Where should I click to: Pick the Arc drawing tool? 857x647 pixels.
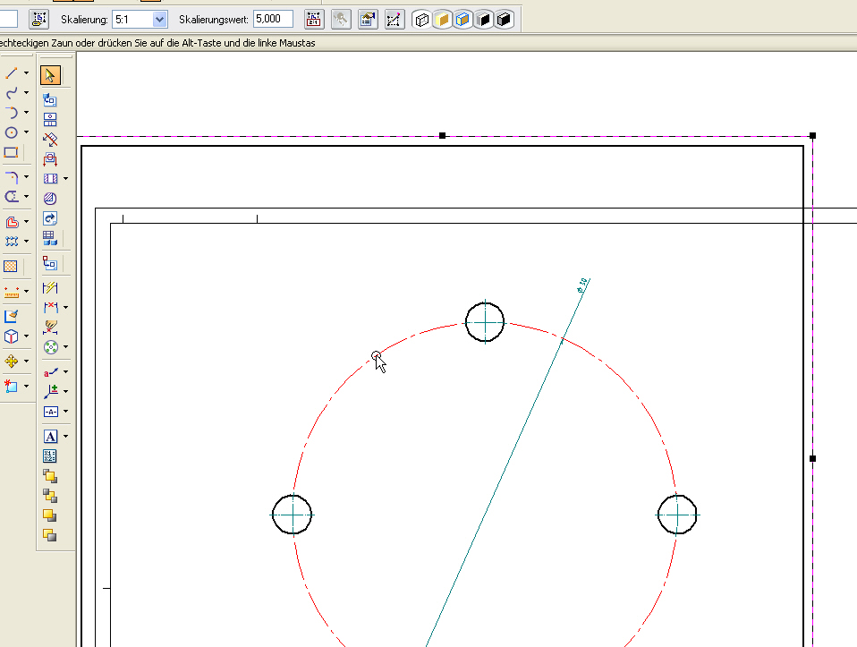tap(11, 113)
